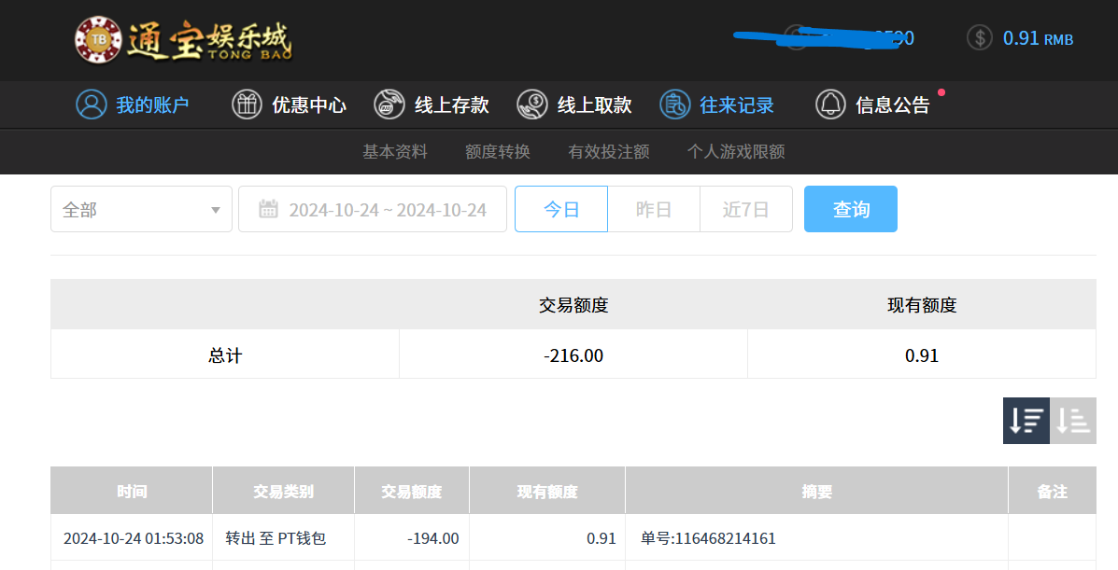
Task: Click the 线上存款 deposit icon
Action: click(389, 104)
